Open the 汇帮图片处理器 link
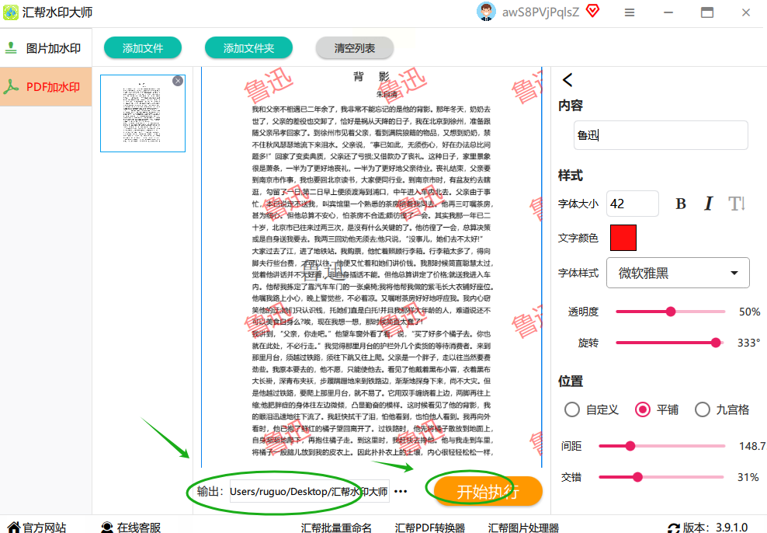767x533 pixels. tap(523, 528)
